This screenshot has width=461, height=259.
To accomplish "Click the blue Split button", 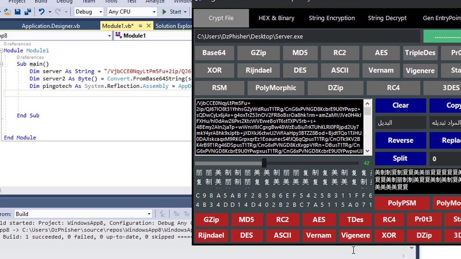I will click(x=400, y=158).
